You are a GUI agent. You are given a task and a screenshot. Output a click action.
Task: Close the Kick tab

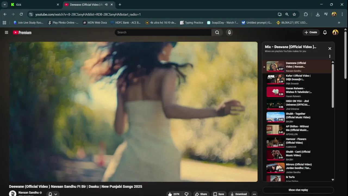point(58,5)
